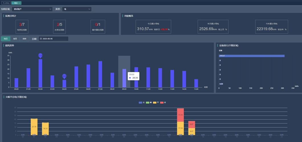
Task: Click the 本月累计用电 2526.69 kWh card
Action: tap(213, 27)
